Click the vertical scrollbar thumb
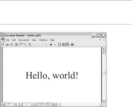Image resolution: width=132 pixels, height=107 pixels. (x=104, y=73)
